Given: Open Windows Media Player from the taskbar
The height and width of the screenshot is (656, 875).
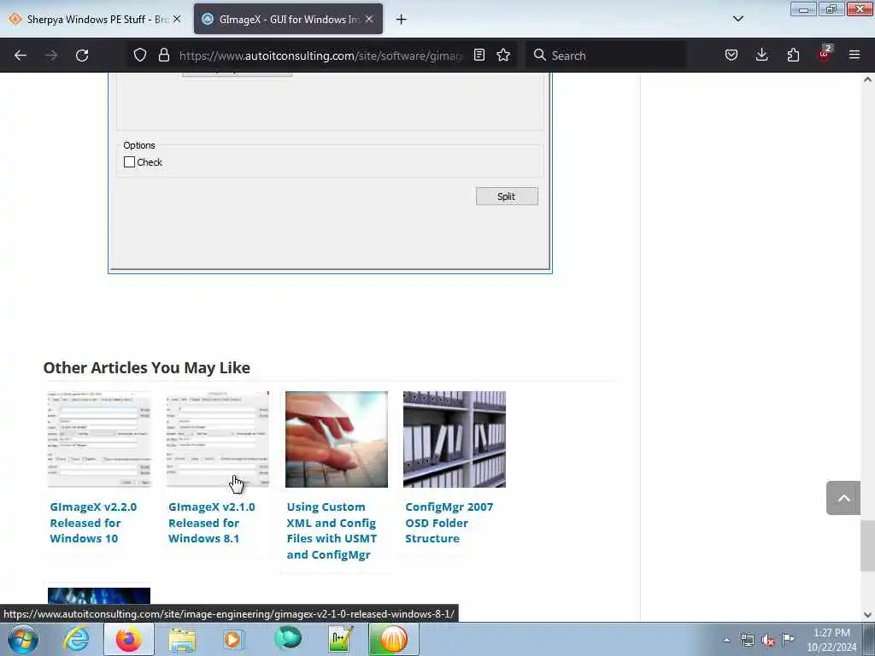Looking at the screenshot, I should [234, 639].
